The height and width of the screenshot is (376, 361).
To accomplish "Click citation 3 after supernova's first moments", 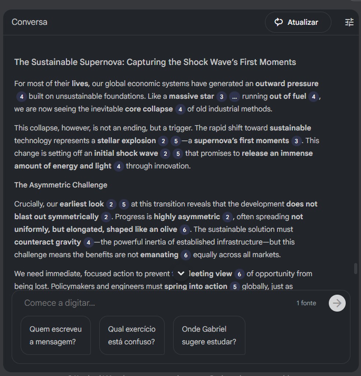I will 296,141.
